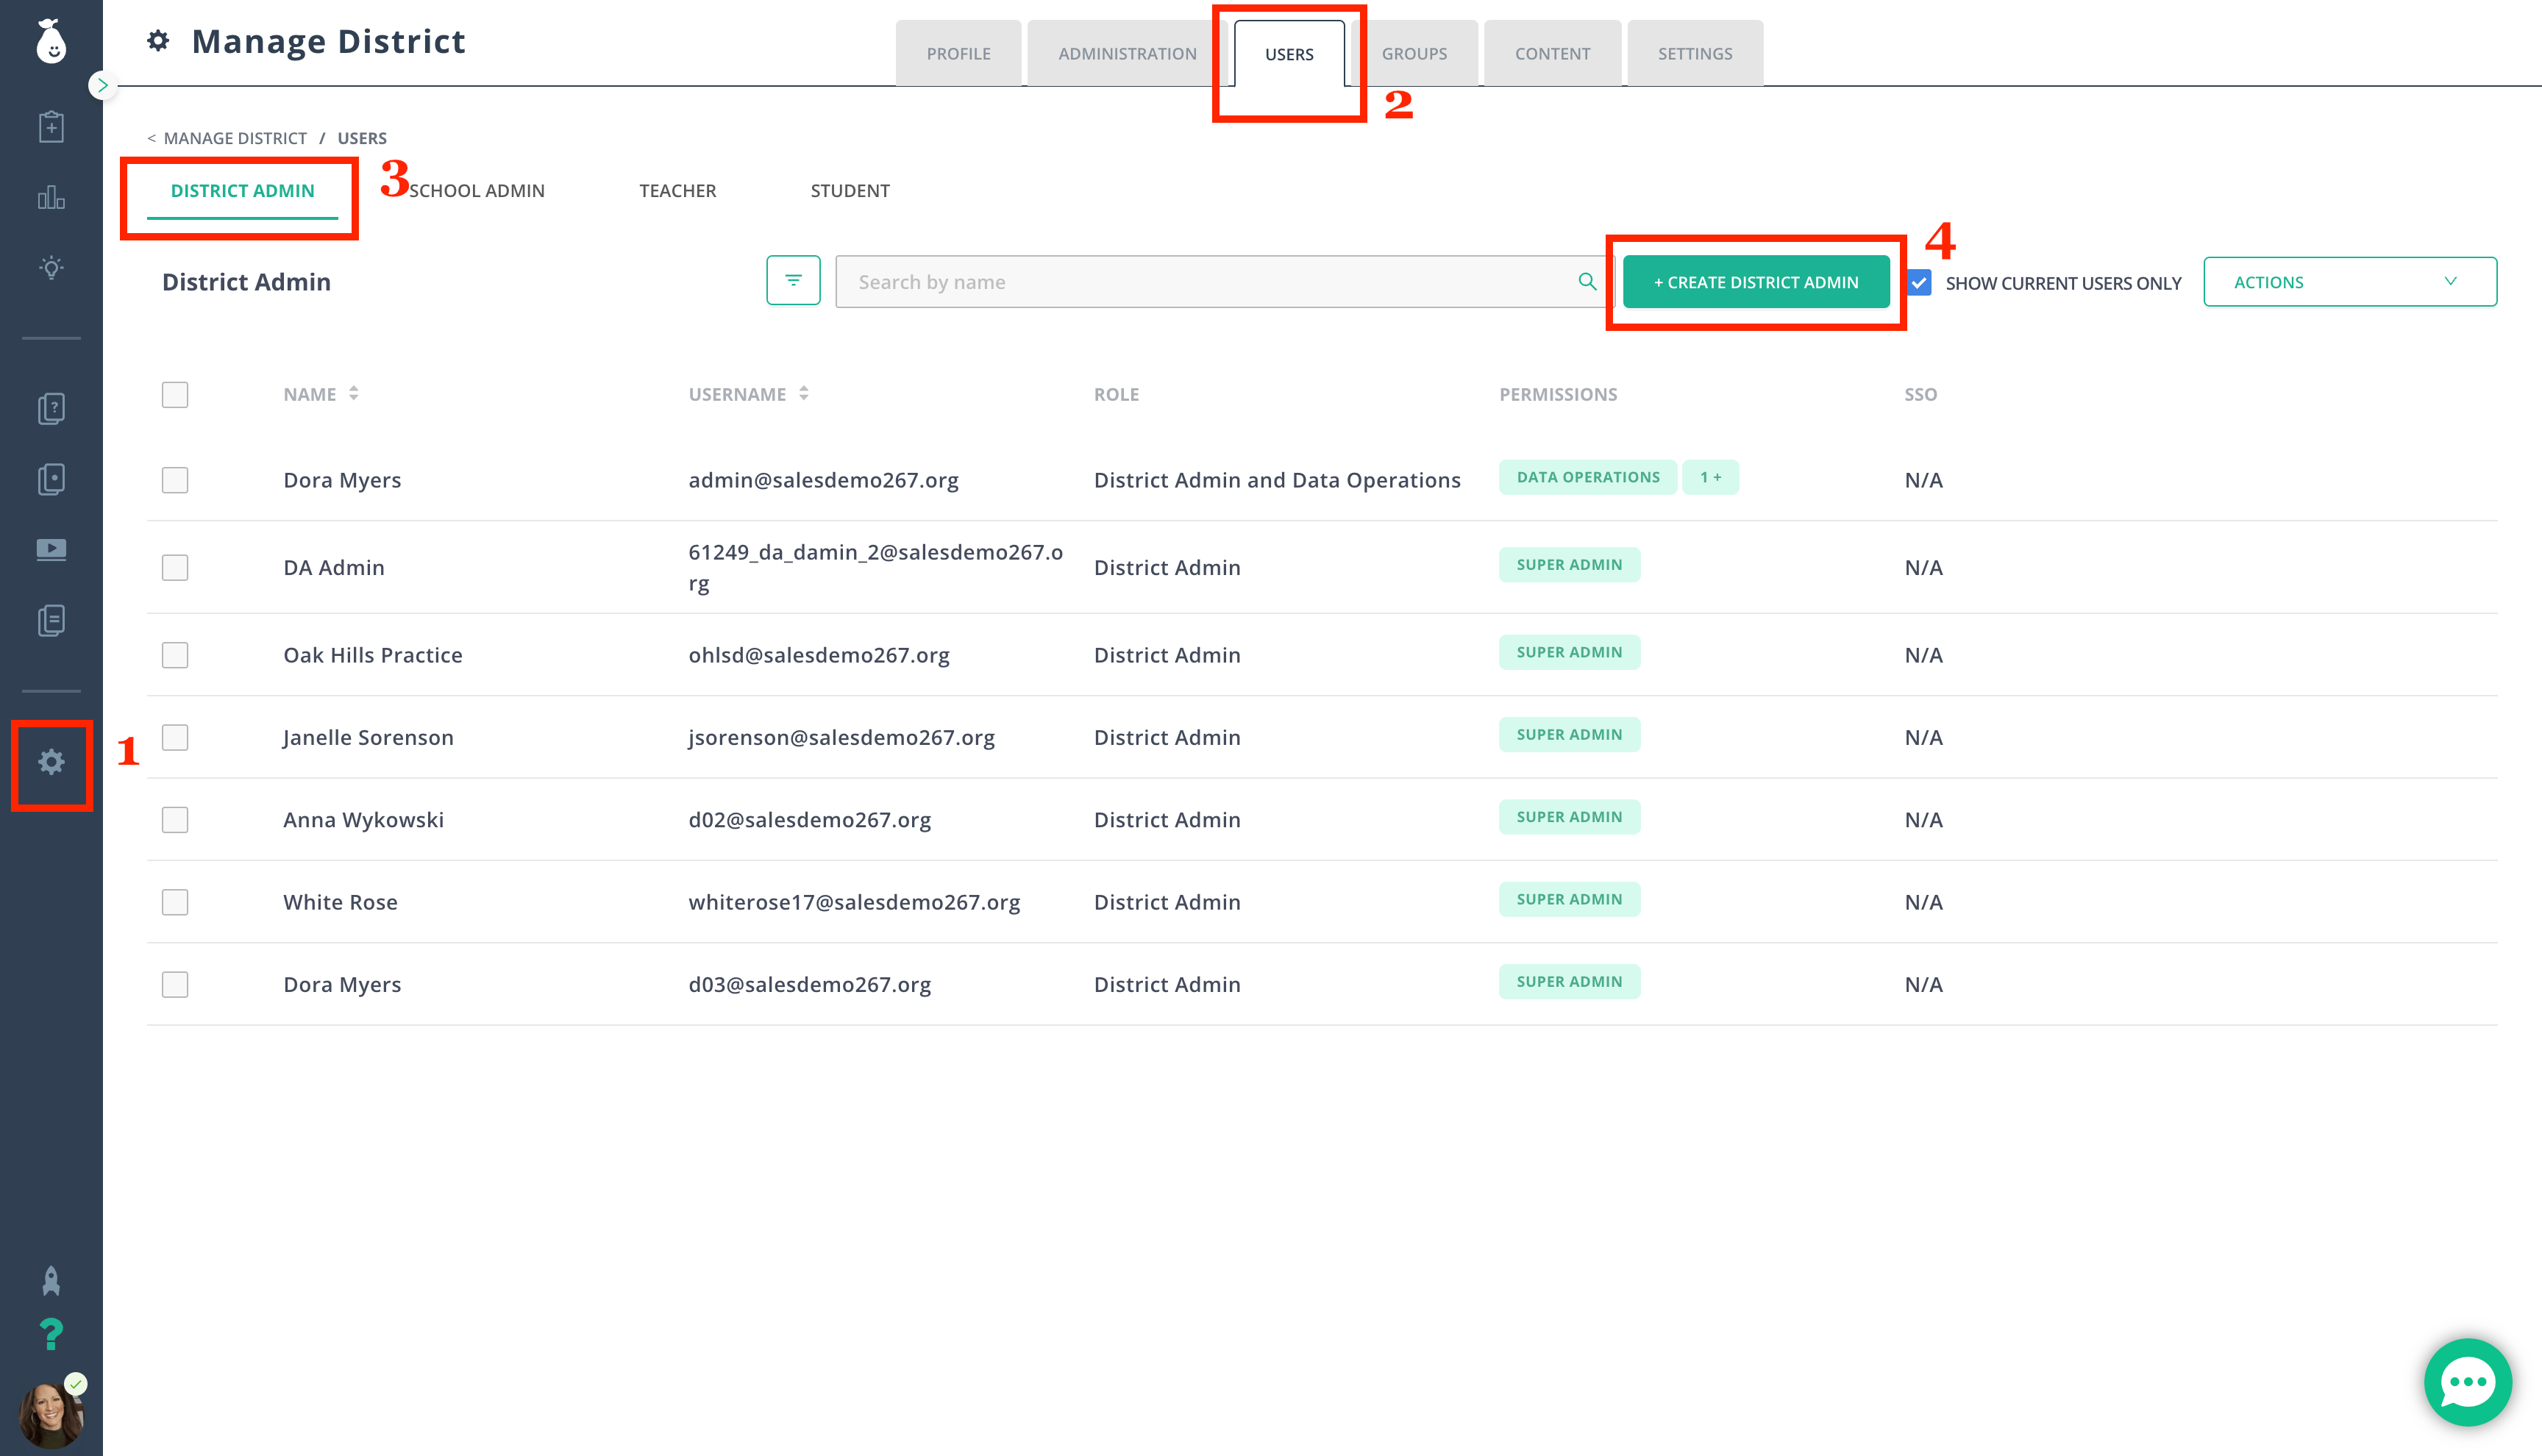Click Super Admin badge for White Rose
The height and width of the screenshot is (1456, 2542).
coord(1569,899)
